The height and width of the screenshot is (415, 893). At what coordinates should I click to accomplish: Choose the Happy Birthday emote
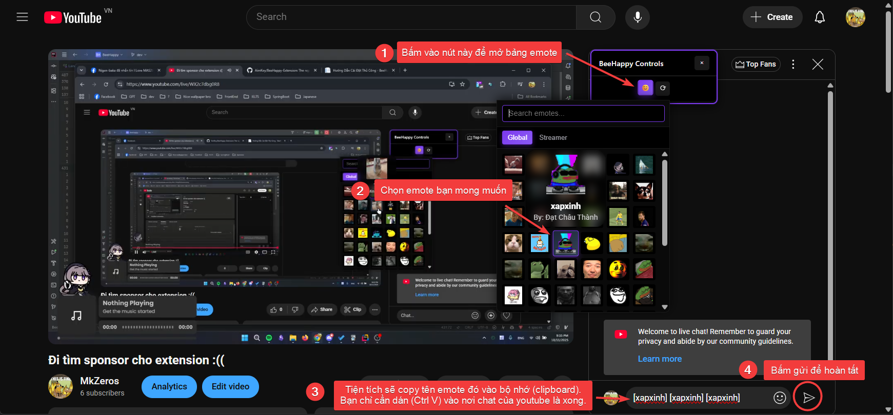pyautogui.click(x=539, y=243)
